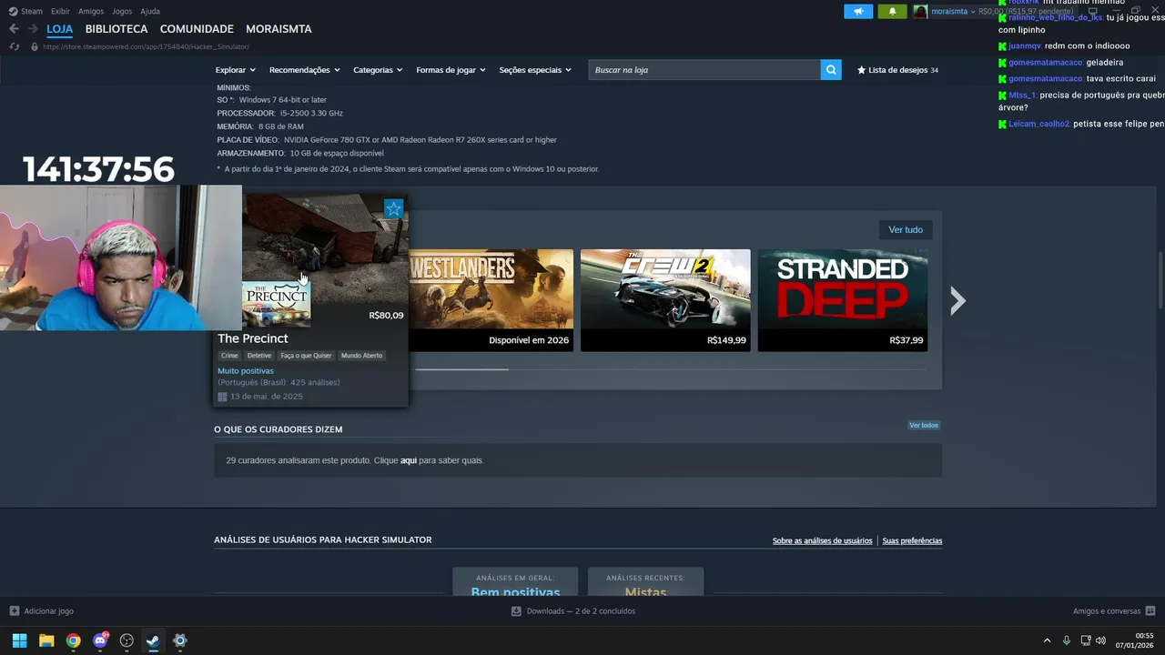Open the Categorias dropdown
The height and width of the screenshot is (655, 1165).
[378, 70]
